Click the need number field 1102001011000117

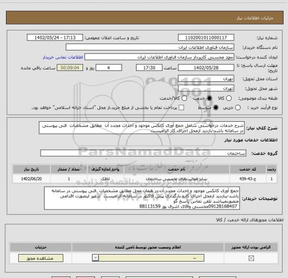(x=206, y=37)
